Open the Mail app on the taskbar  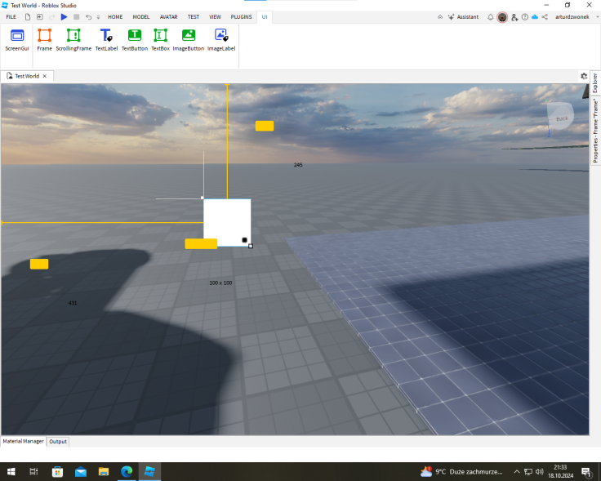point(81,471)
